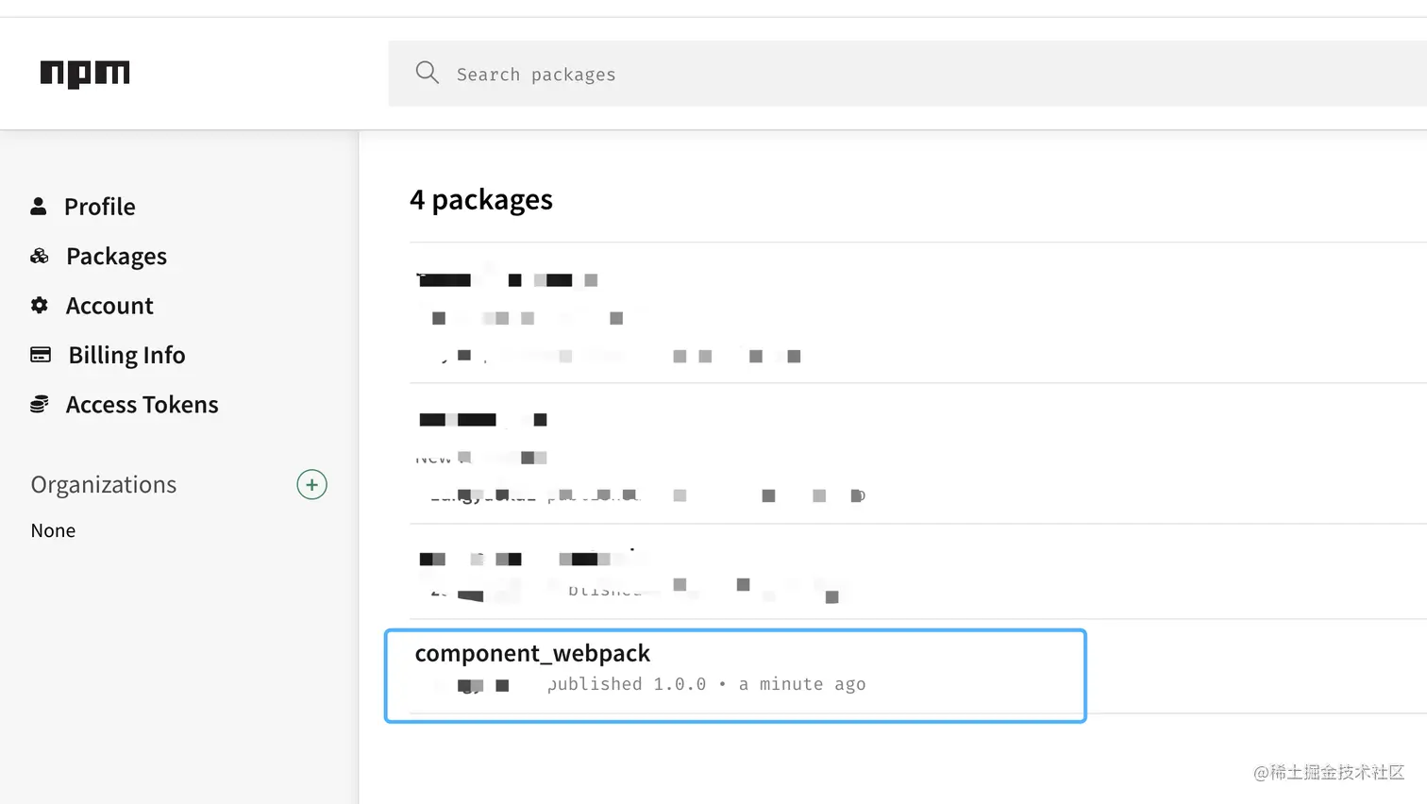
Task: Click the Billing Info card icon
Action: pyautogui.click(x=41, y=355)
